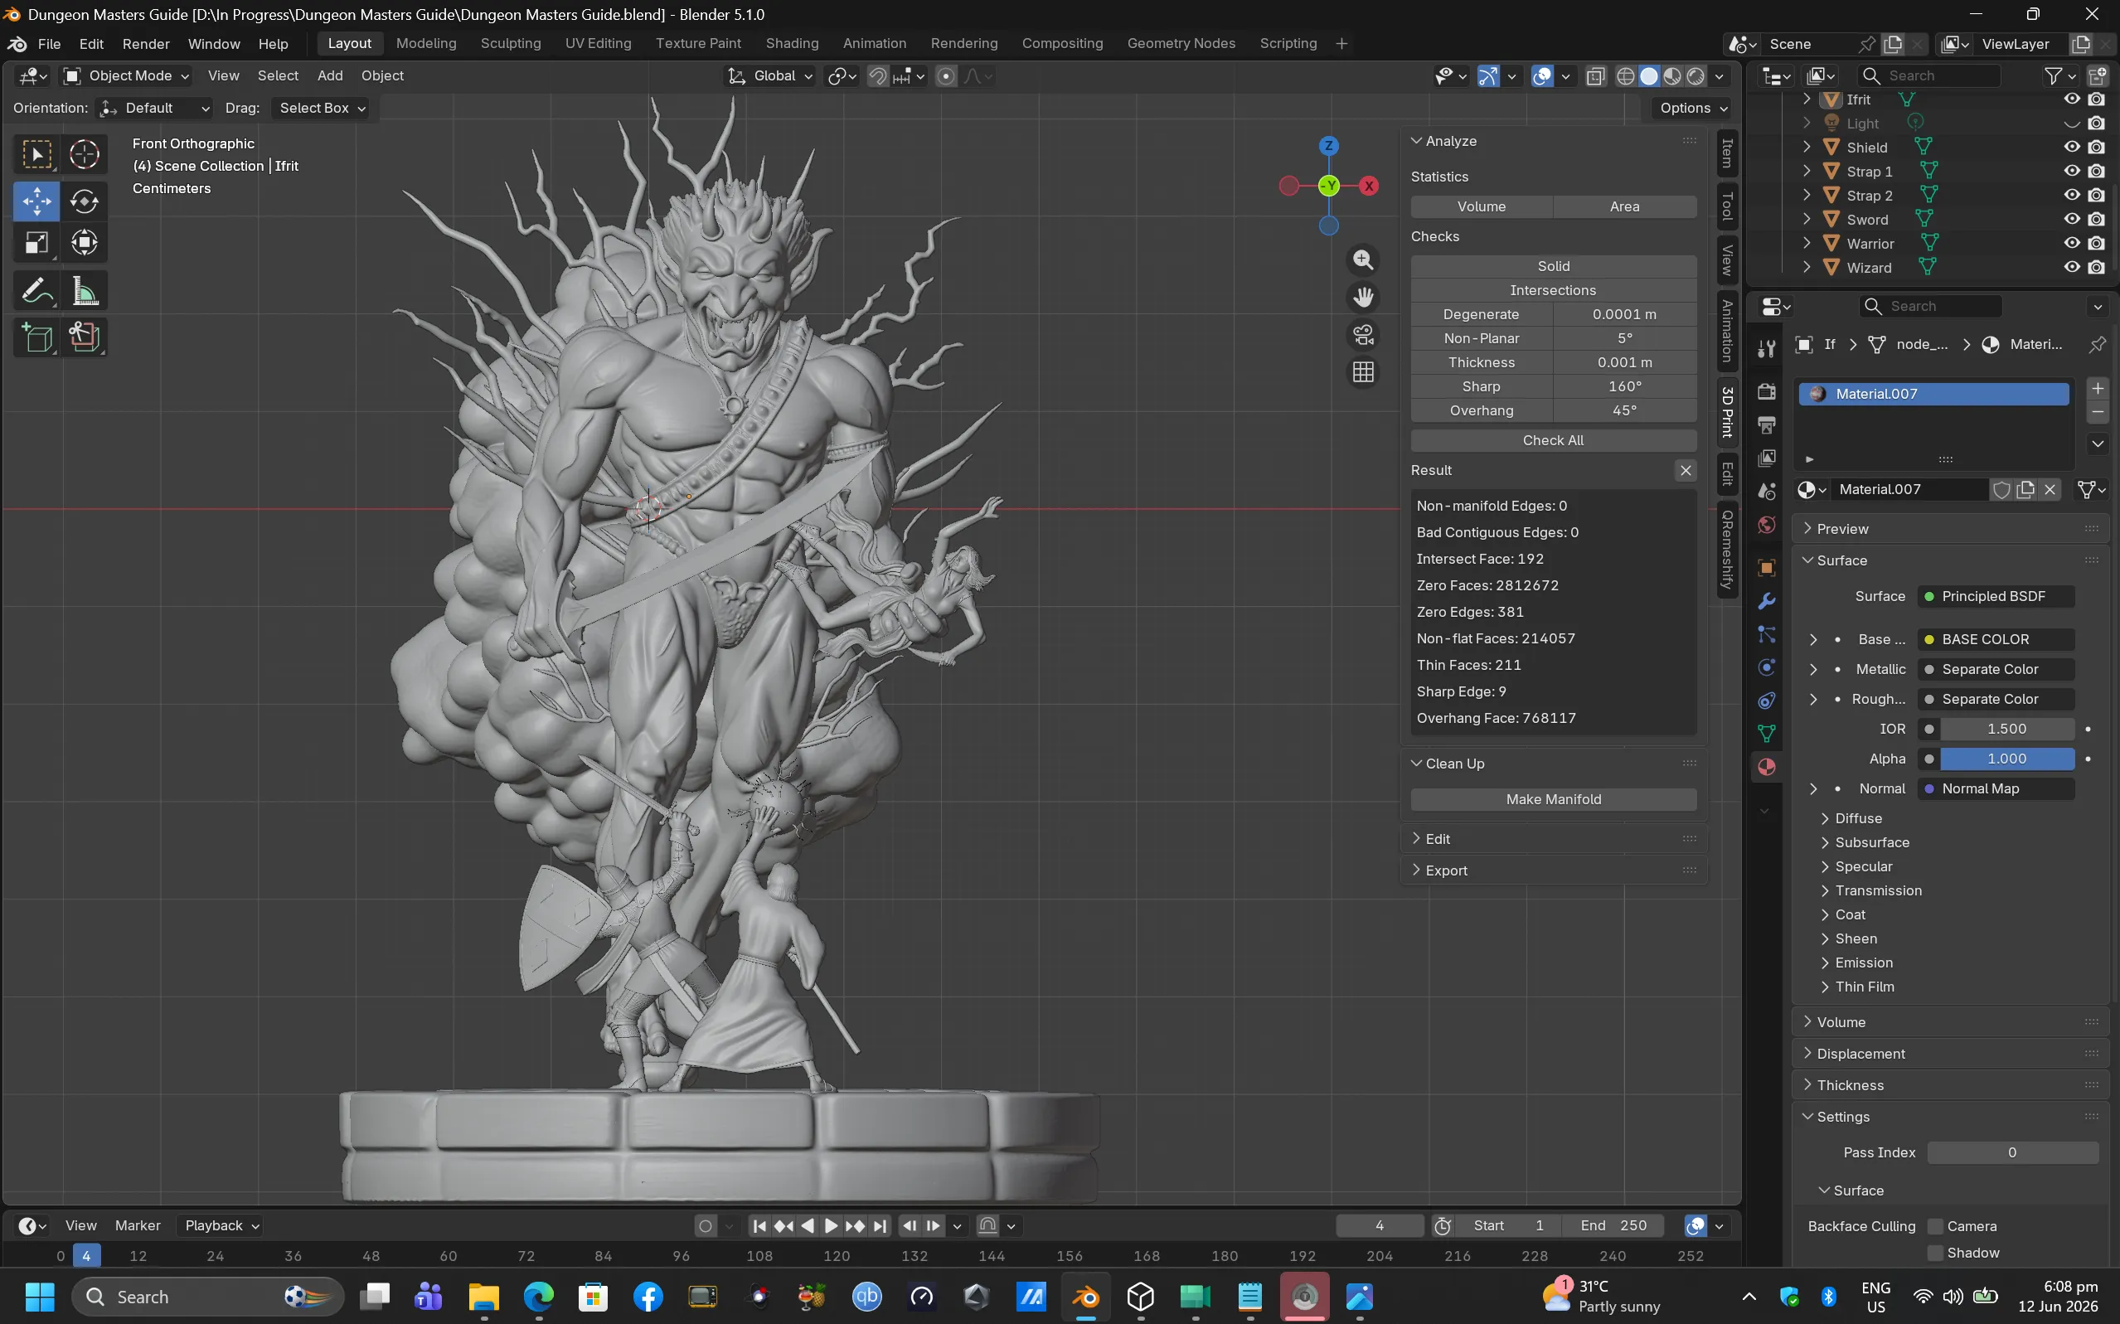
Task: Click the Overhang angle 45° field
Action: pos(1624,410)
